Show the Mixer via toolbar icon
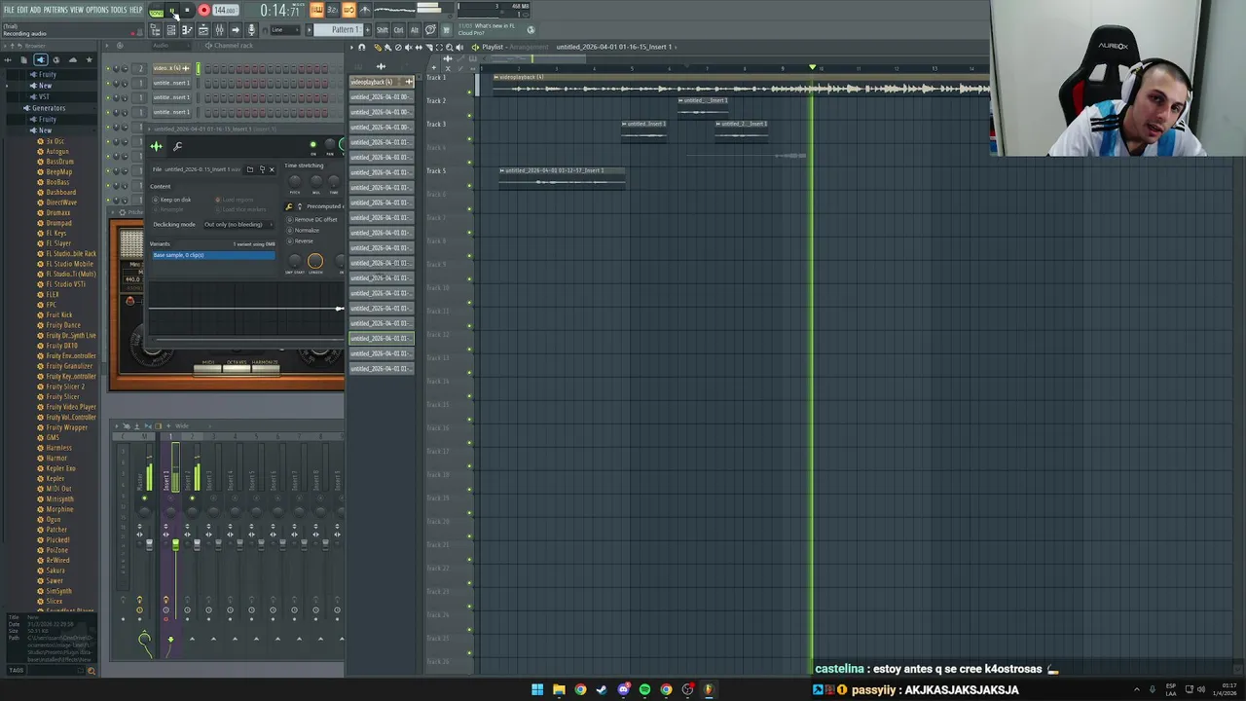 pyautogui.click(x=219, y=30)
